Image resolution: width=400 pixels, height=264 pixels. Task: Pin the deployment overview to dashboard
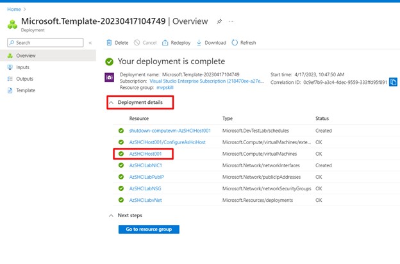(219, 21)
